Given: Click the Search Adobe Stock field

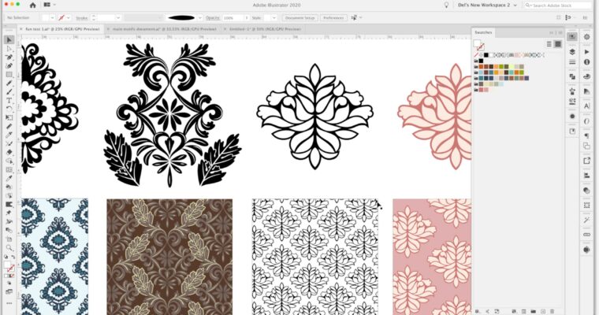Looking at the screenshot, I should click(x=556, y=5).
